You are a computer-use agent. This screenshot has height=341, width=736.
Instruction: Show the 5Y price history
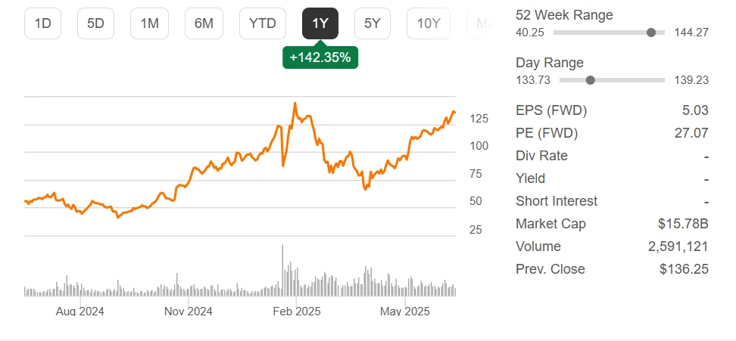[x=373, y=23]
